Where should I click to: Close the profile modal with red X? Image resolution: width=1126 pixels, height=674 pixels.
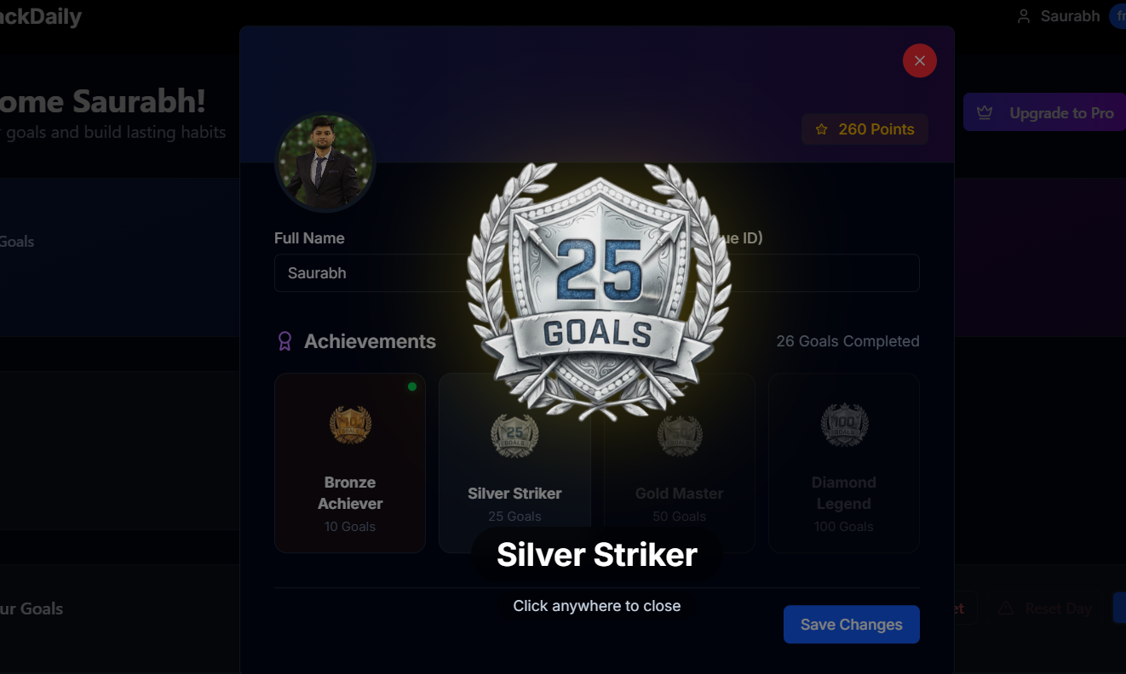coord(920,60)
